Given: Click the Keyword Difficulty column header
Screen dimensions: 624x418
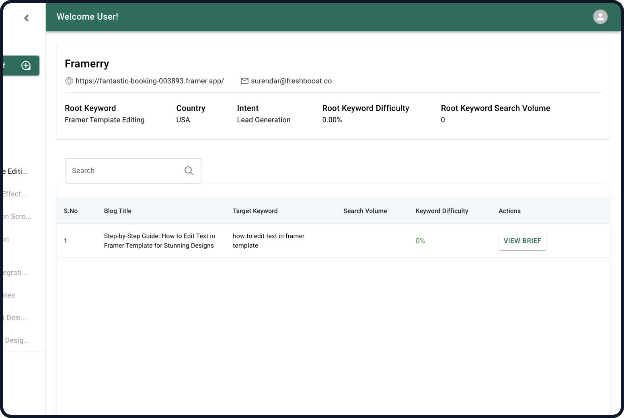Looking at the screenshot, I should [x=442, y=211].
